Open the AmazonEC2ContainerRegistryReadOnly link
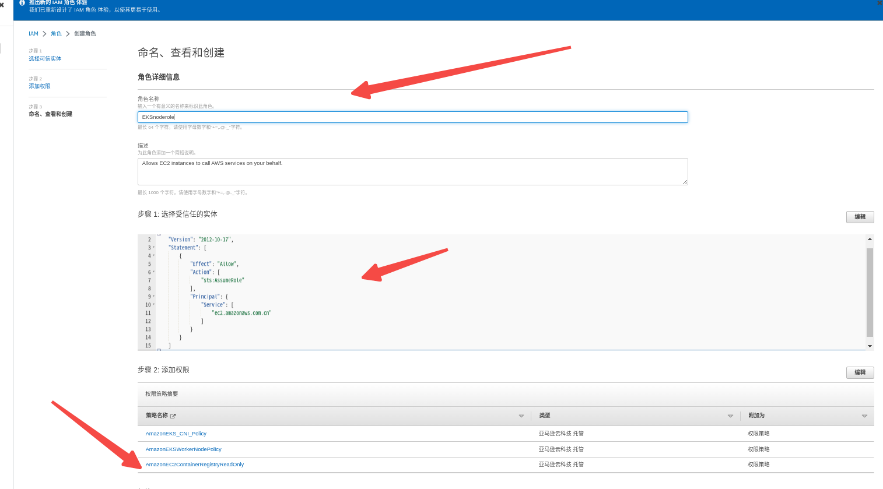This screenshot has width=883, height=489. 194,465
